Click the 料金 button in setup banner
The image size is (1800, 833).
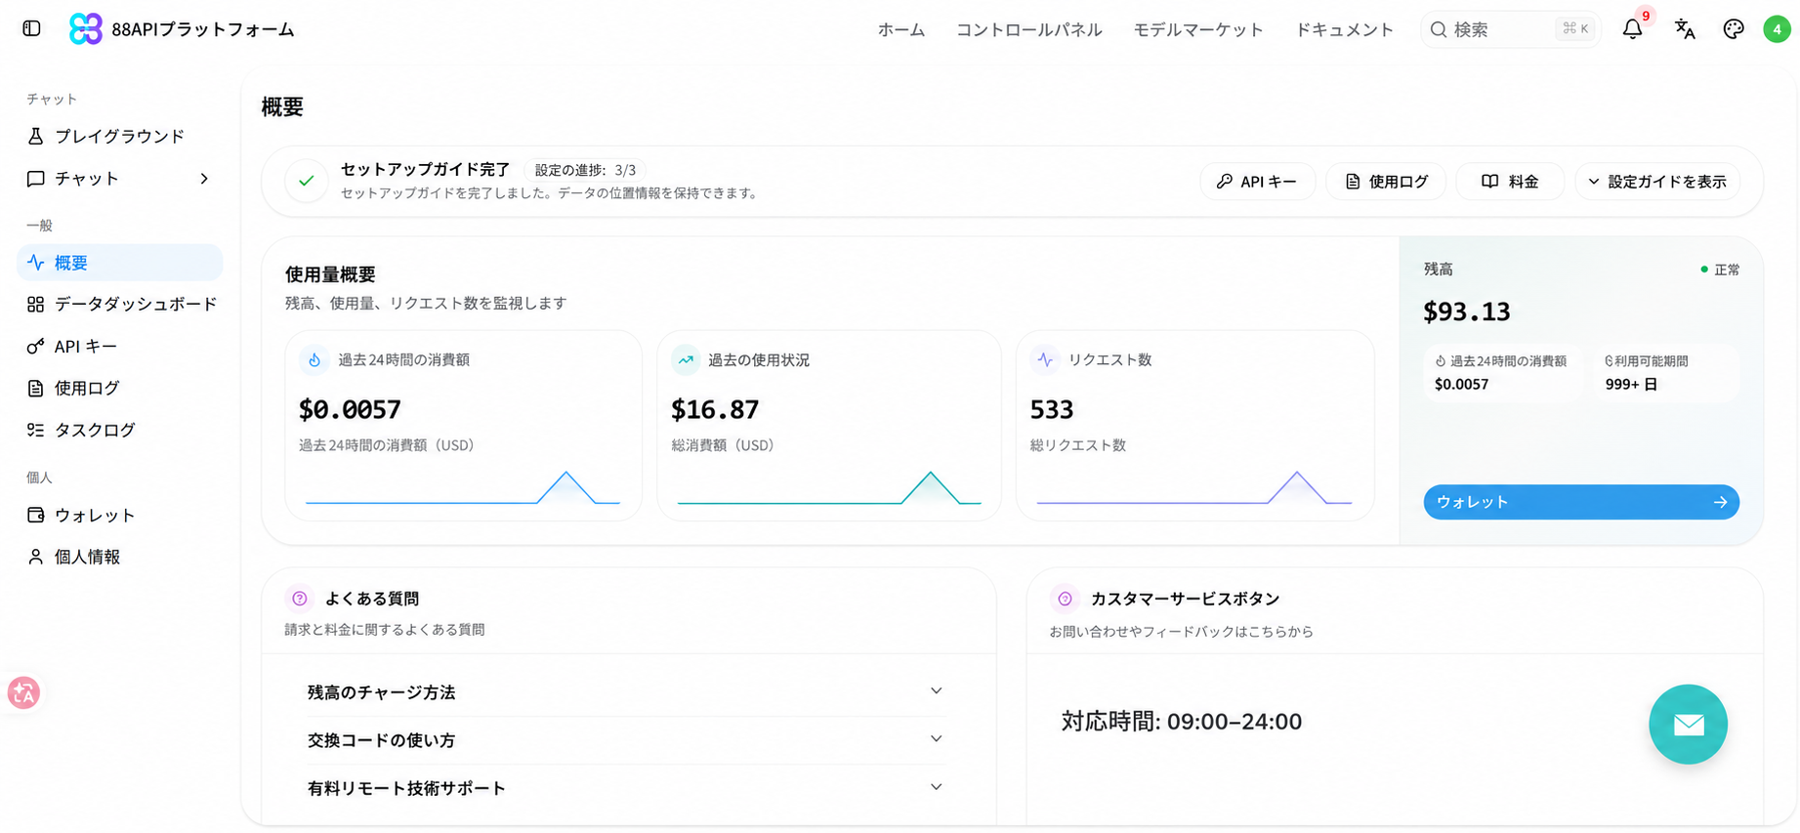[x=1510, y=182]
